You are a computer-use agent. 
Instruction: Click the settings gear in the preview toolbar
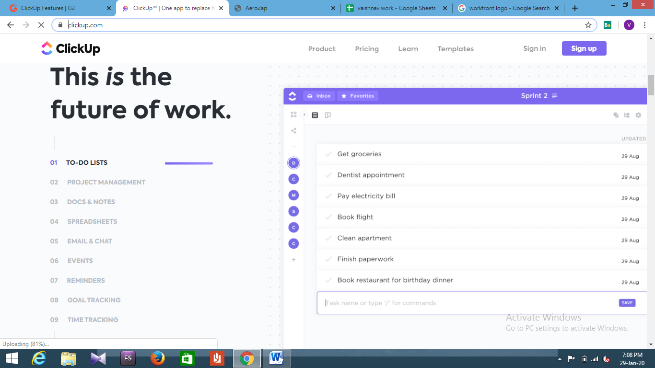(x=638, y=115)
